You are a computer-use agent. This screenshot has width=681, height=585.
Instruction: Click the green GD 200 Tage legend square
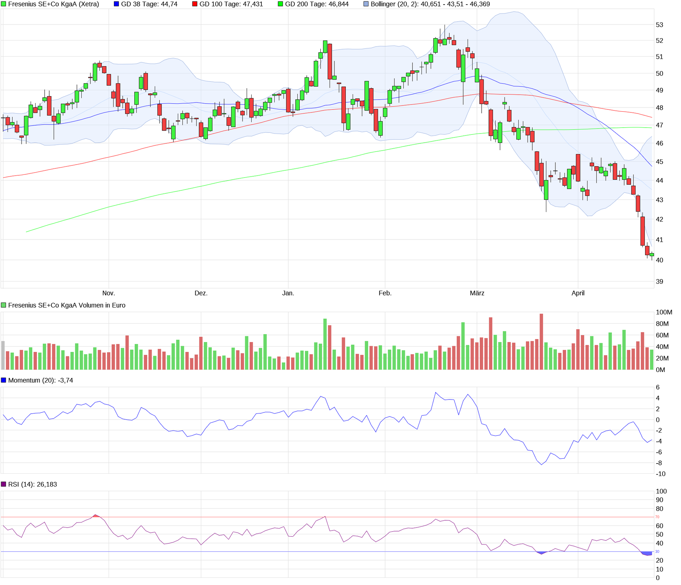click(x=280, y=4)
